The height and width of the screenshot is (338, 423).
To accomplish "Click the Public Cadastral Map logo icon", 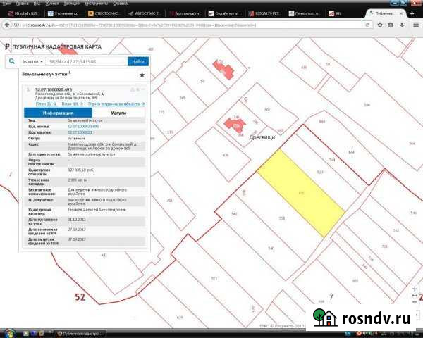I will pos(8,46).
